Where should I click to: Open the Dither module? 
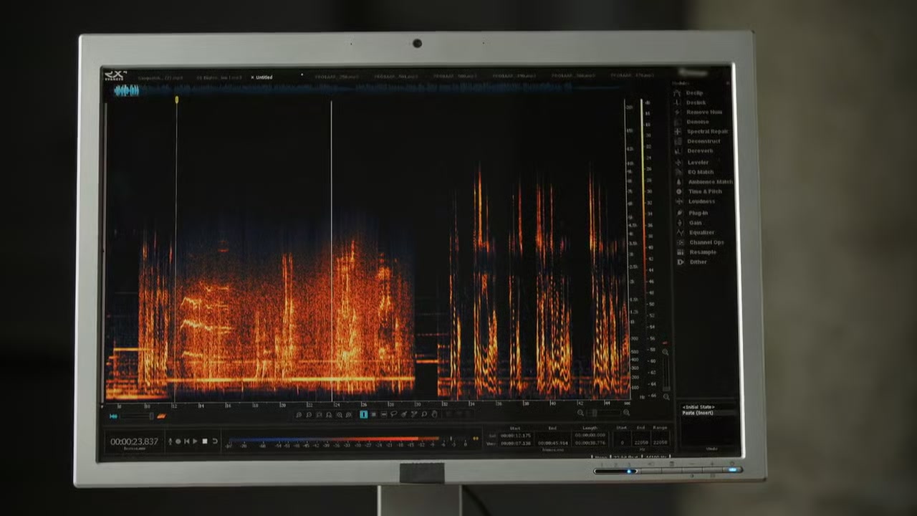pyautogui.click(x=697, y=262)
